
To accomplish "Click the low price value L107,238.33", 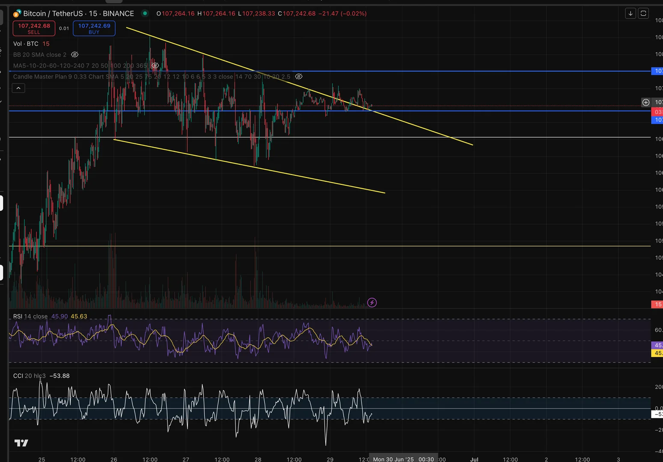I will pos(256,14).
